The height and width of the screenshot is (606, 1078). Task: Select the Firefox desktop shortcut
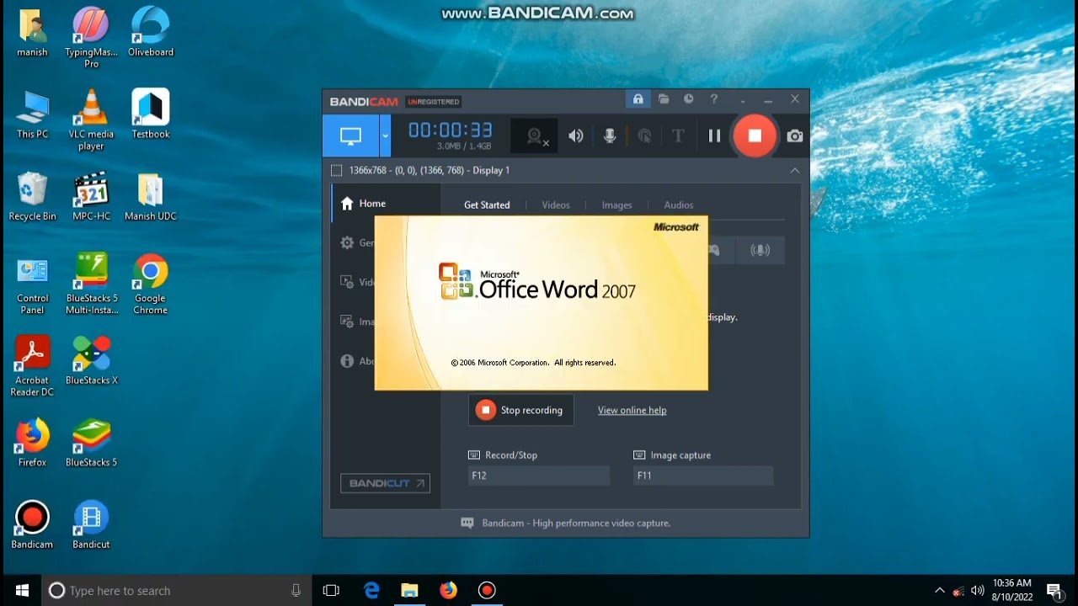click(x=32, y=443)
